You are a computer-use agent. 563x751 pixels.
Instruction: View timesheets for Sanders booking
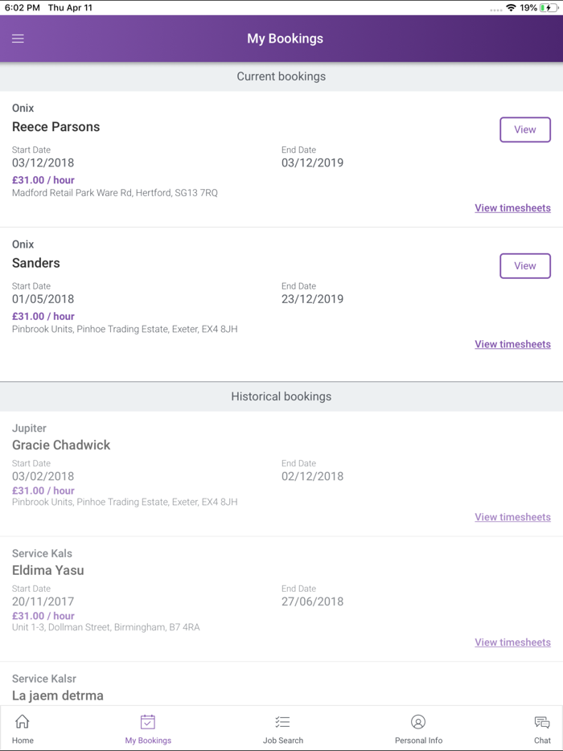512,344
